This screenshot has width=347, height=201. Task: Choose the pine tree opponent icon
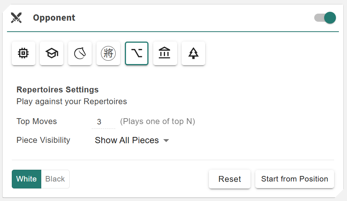[x=193, y=53]
